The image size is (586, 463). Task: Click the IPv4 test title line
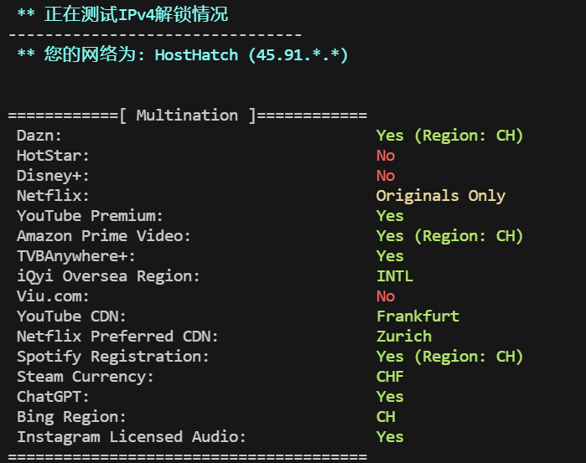point(122,14)
